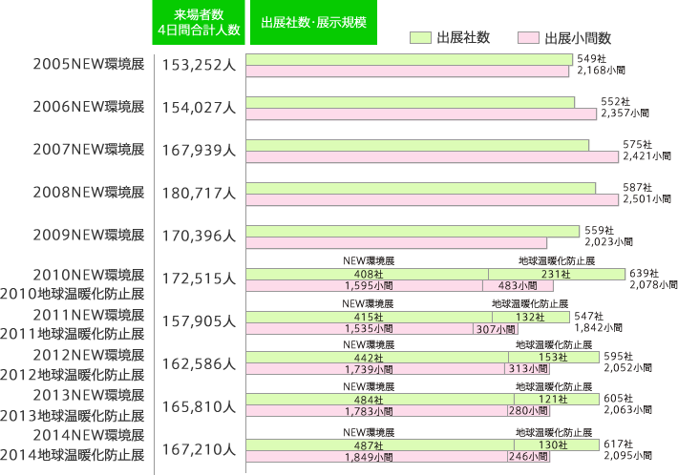Click the 575社 bar value label
This screenshot has height=475, width=678.
[x=637, y=144]
